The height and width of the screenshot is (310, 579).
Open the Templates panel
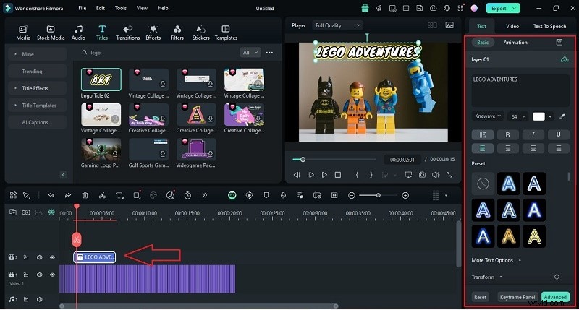[226, 33]
